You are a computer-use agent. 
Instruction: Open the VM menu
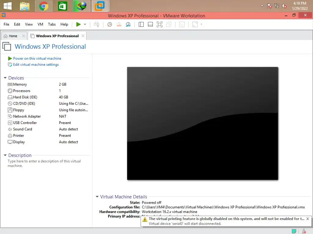(x=40, y=24)
